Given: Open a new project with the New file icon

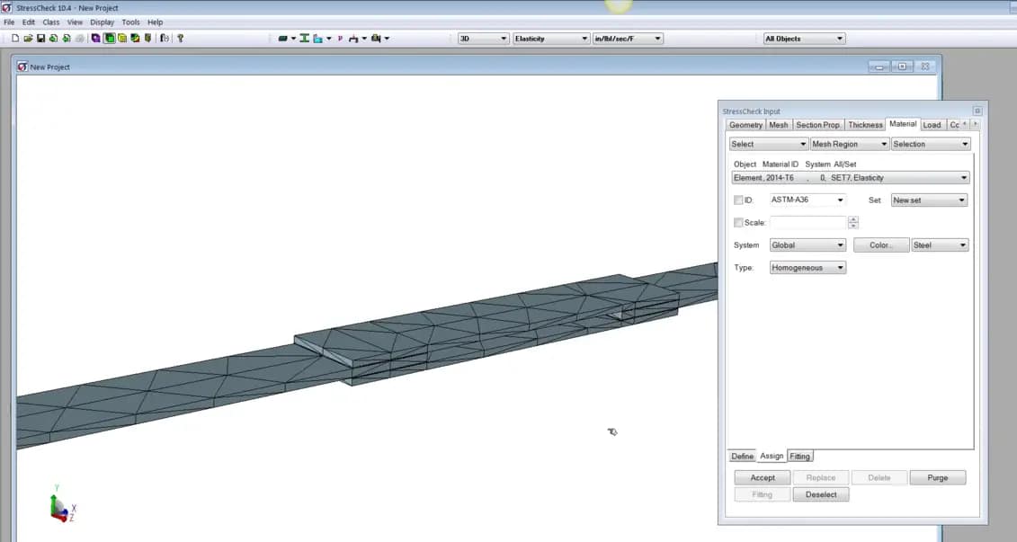Looking at the screenshot, I should click(x=15, y=38).
